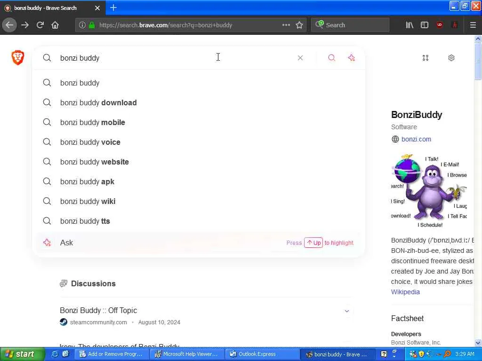Expand the Bonzi Buddy :: Off Topic discussion
The width and height of the screenshot is (482, 361).
347,311
